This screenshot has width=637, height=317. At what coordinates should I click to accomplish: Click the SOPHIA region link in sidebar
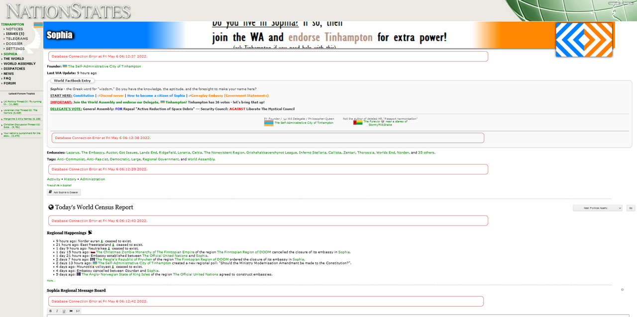pyautogui.click(x=10, y=54)
